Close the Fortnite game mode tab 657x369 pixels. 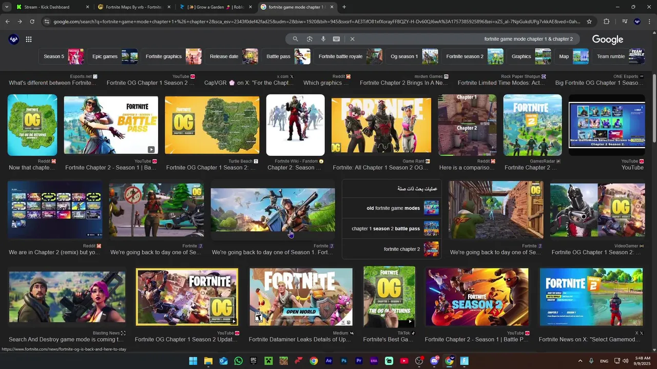pyautogui.click(x=332, y=7)
